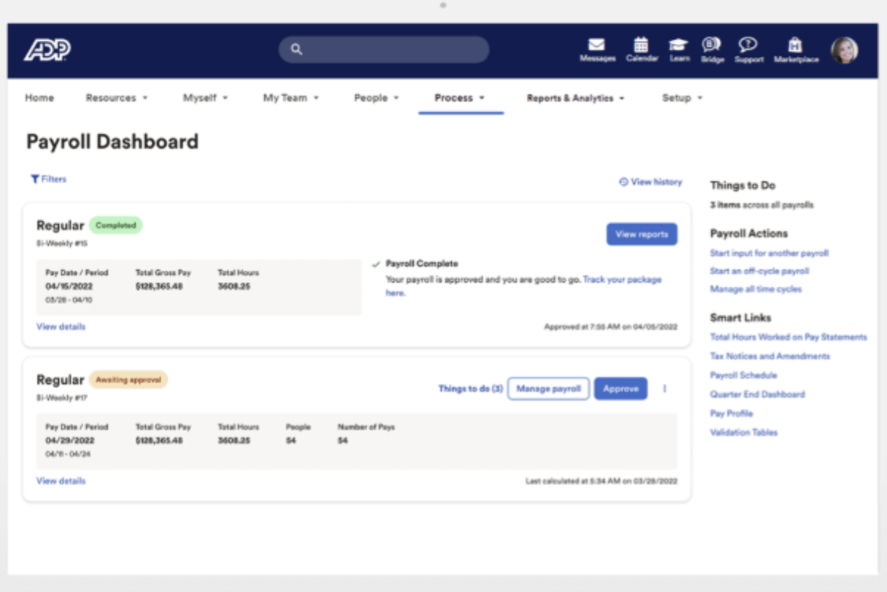Click the Support question mark icon
Image resolution: width=887 pixels, height=592 pixels.
coord(747,46)
